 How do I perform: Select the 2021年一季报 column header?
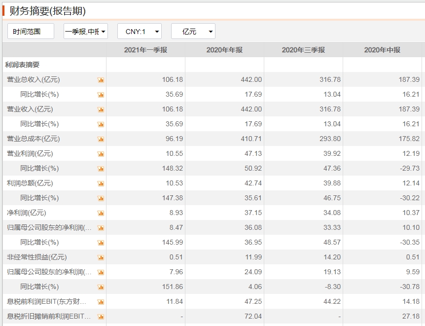coord(145,50)
